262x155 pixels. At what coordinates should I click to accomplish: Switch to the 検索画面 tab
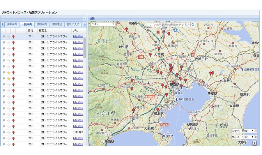point(12,24)
